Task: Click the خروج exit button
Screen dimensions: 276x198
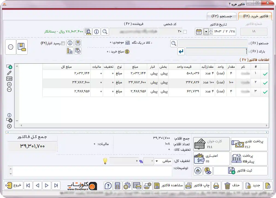Action: (14, 185)
